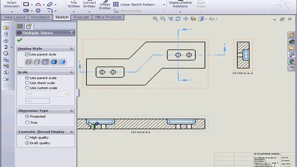This screenshot has height=167, width=297.
Task: Click the Previous View icon
Action: [x=170, y=19]
